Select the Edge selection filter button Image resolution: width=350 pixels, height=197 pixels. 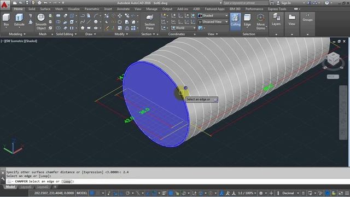(x=247, y=20)
